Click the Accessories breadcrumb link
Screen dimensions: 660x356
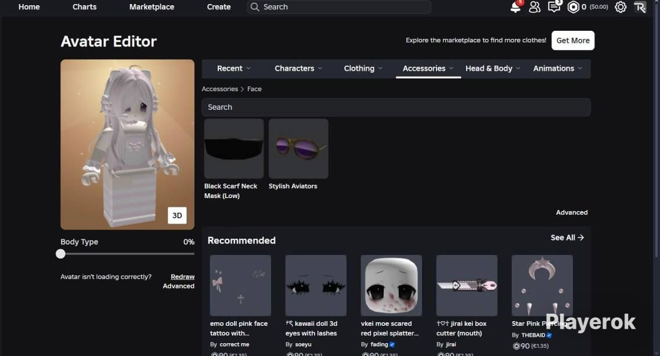(220, 89)
